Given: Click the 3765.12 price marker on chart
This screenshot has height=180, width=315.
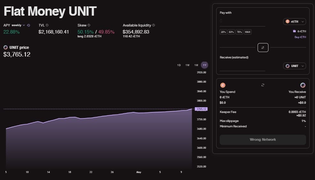Looking at the screenshot, I should pyautogui.click(x=201, y=109).
